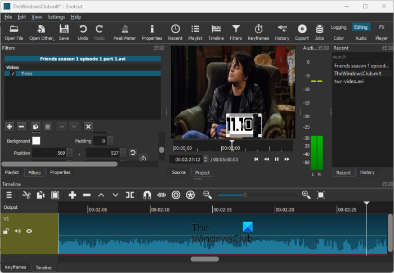Increase the Position X value stepper
The image size is (394, 273).
pos(69,151)
